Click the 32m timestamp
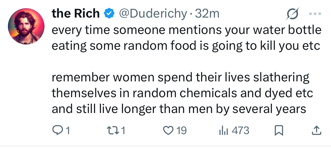This screenshot has width=331, height=149. (207, 14)
